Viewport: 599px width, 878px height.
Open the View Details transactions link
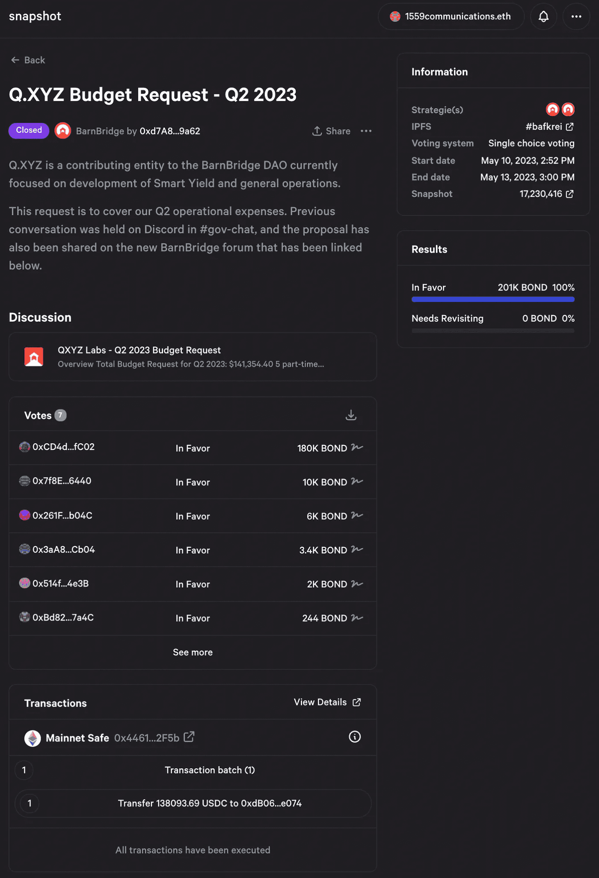pos(327,702)
